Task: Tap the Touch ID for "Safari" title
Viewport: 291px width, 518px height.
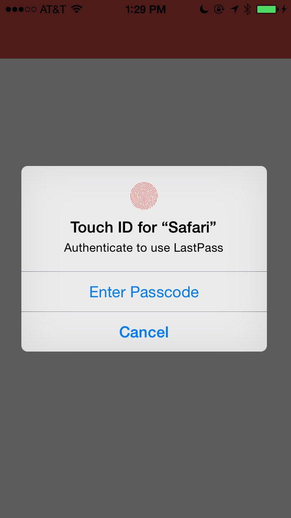Action: click(x=144, y=227)
